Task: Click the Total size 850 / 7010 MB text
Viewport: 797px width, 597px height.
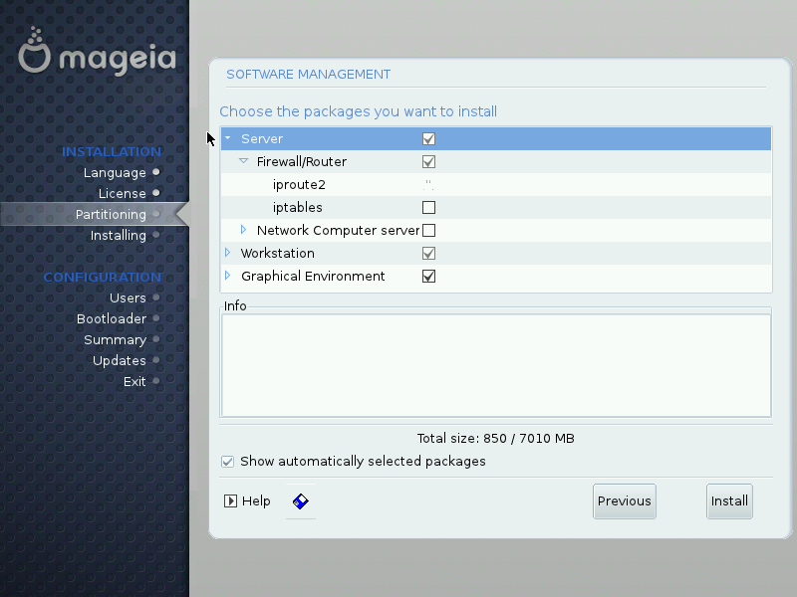Action: coord(495,439)
